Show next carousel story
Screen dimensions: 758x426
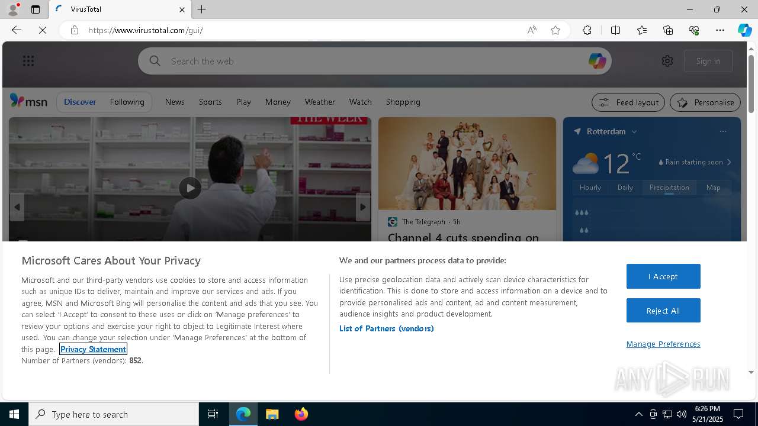coord(363,207)
